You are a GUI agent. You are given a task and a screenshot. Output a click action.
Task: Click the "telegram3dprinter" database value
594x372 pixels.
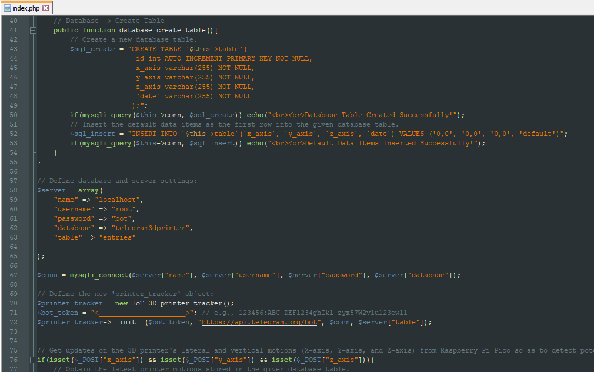click(x=150, y=228)
